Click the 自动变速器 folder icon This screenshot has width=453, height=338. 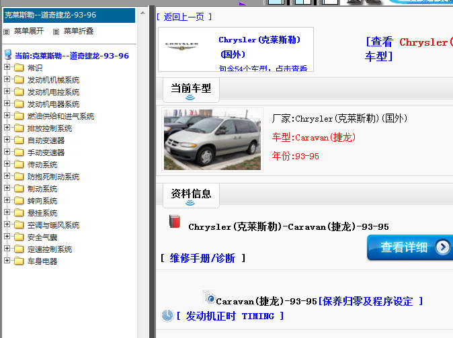[19, 140]
